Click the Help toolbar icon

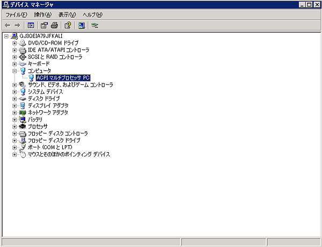coord(68,25)
